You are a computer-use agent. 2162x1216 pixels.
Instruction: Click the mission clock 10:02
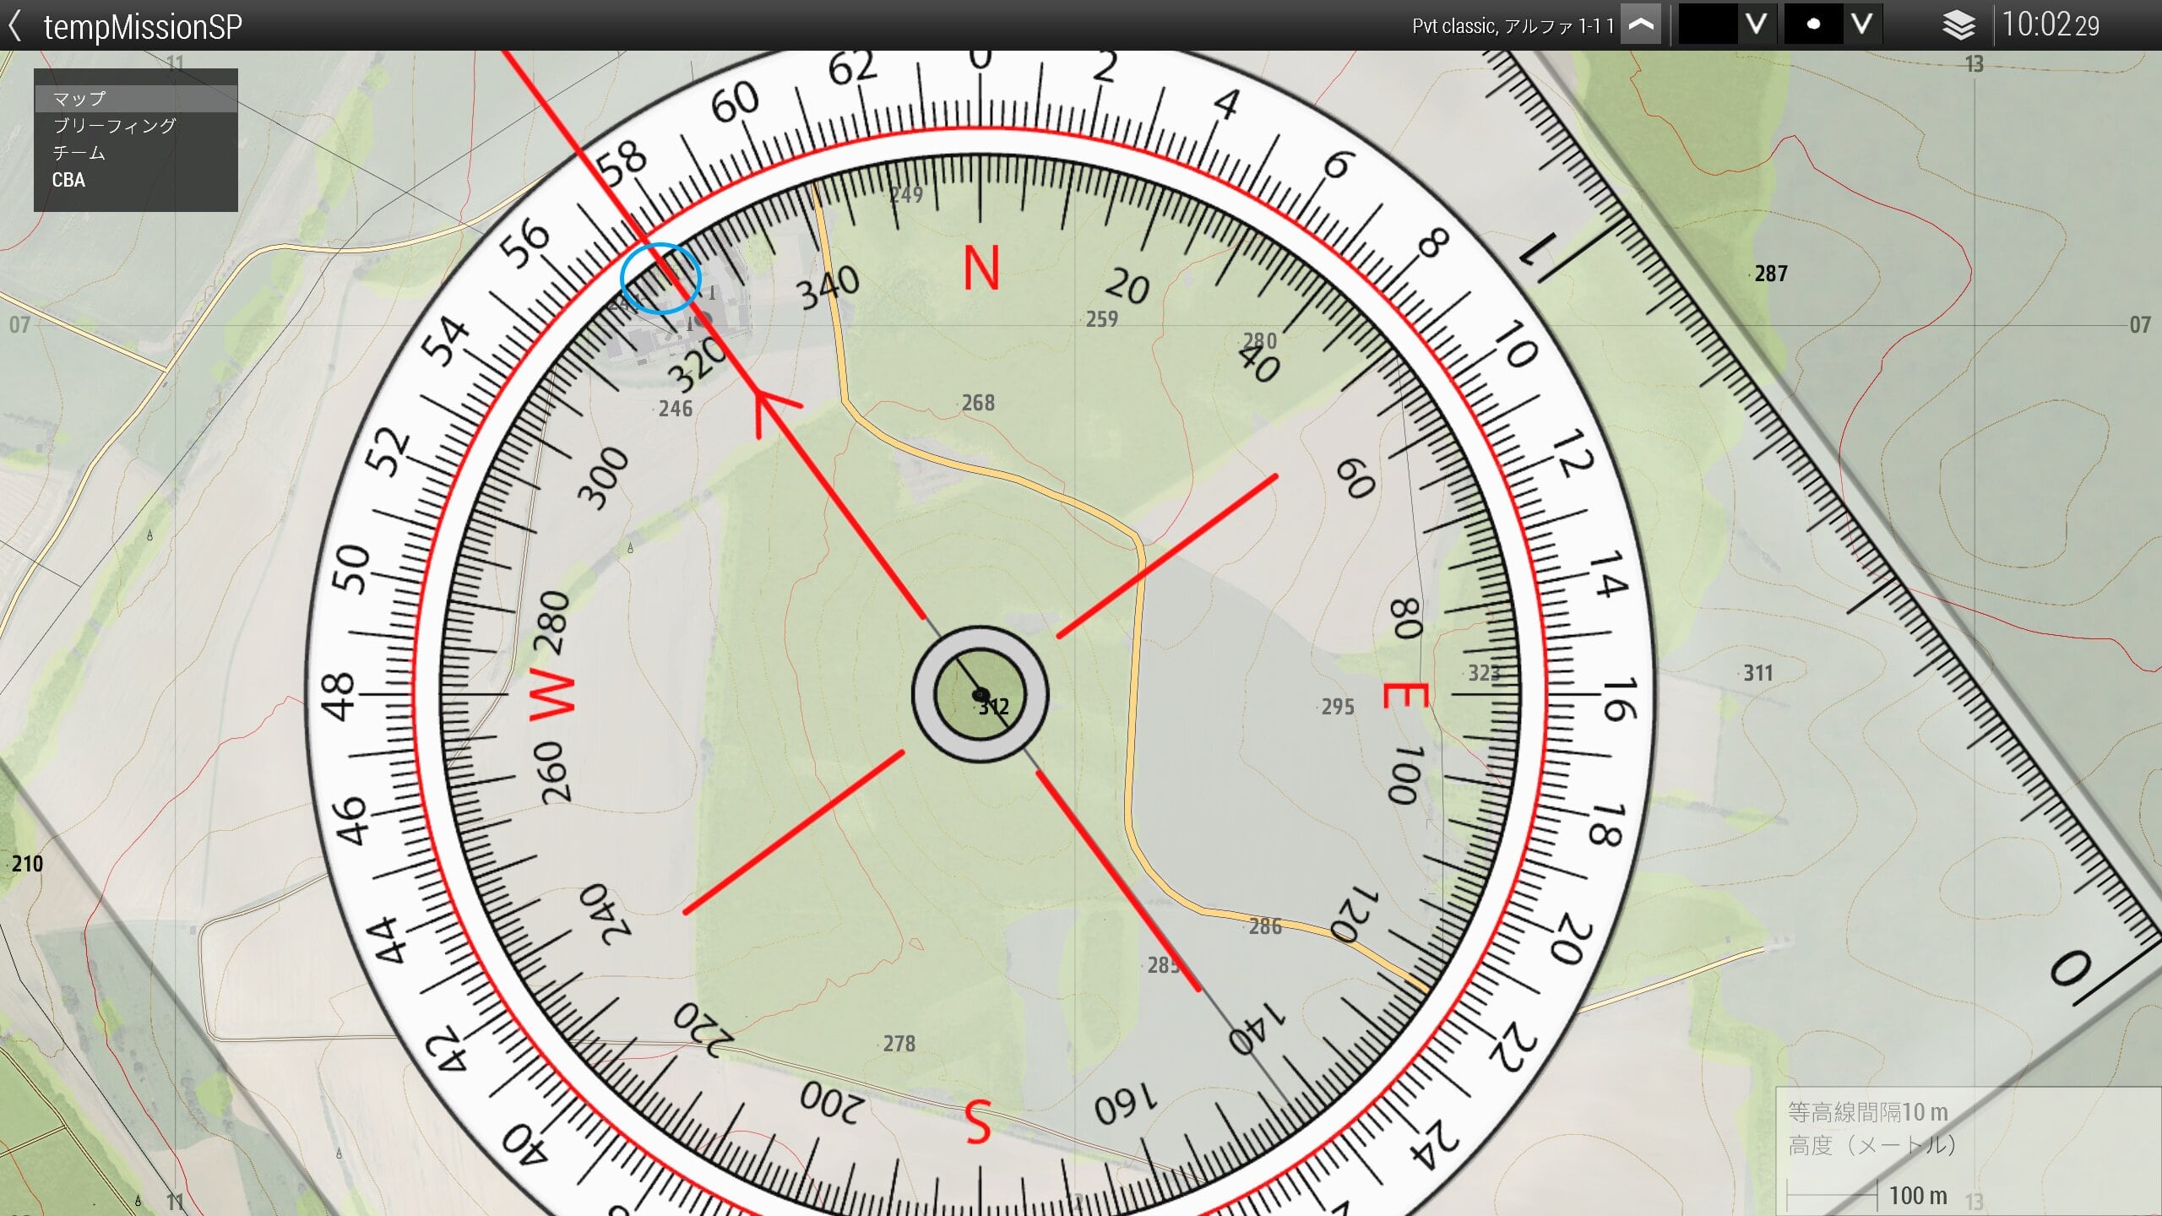(2051, 24)
